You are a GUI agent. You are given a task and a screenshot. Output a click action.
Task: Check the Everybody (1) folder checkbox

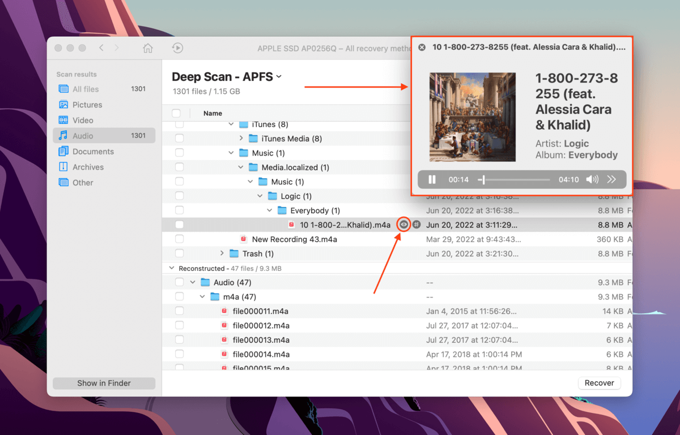[x=179, y=210]
